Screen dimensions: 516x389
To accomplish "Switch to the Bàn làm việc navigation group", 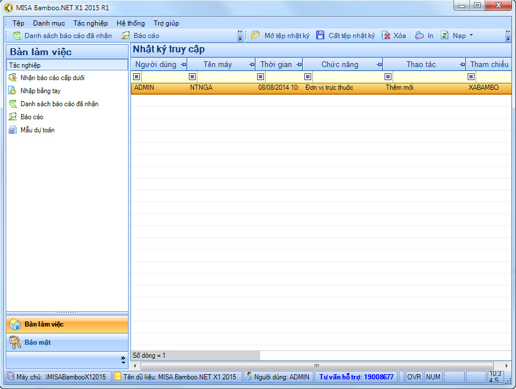I will (67, 324).
